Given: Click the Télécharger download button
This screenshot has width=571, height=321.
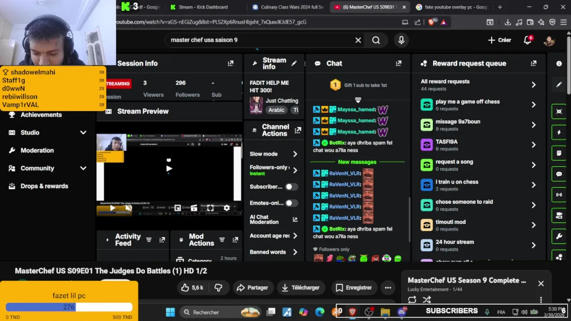Looking at the screenshot, I should pos(301,288).
